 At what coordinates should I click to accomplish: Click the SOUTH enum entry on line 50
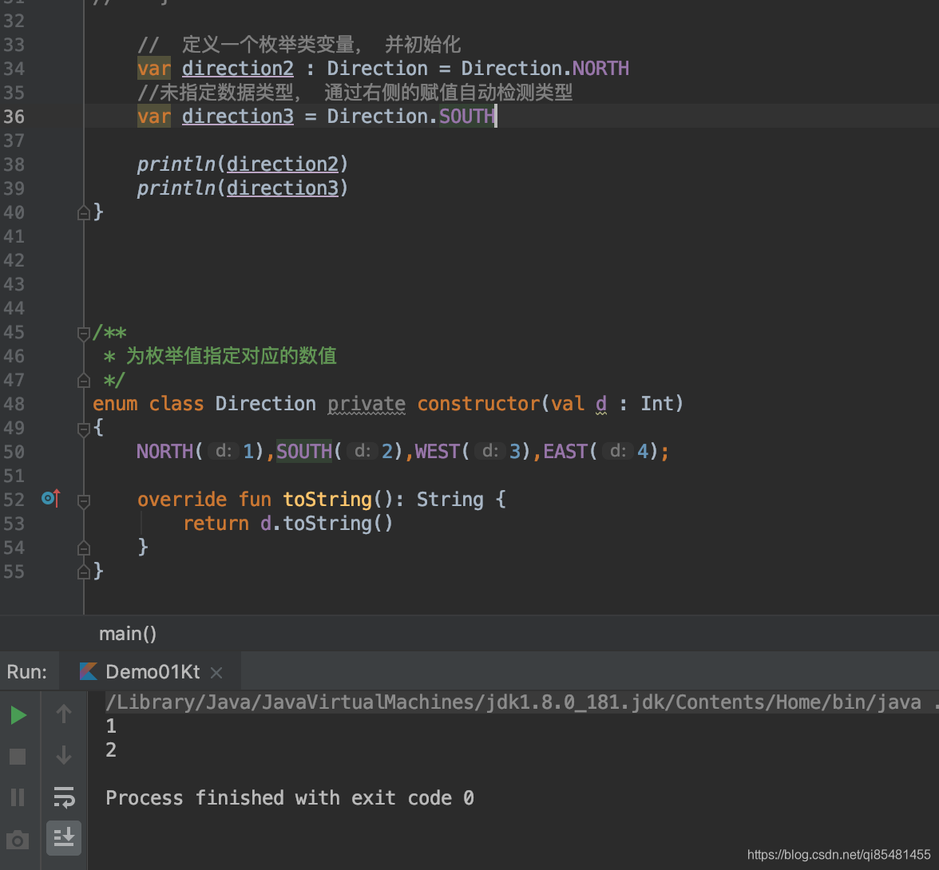pyautogui.click(x=304, y=452)
